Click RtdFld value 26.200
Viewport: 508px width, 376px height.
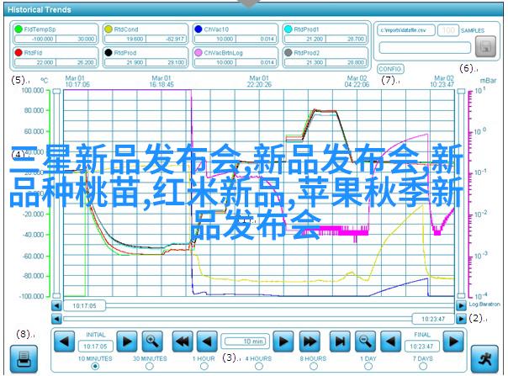(x=77, y=62)
